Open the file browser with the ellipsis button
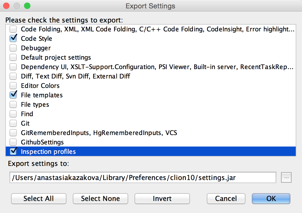This screenshot has height=213, width=302. [x=286, y=177]
